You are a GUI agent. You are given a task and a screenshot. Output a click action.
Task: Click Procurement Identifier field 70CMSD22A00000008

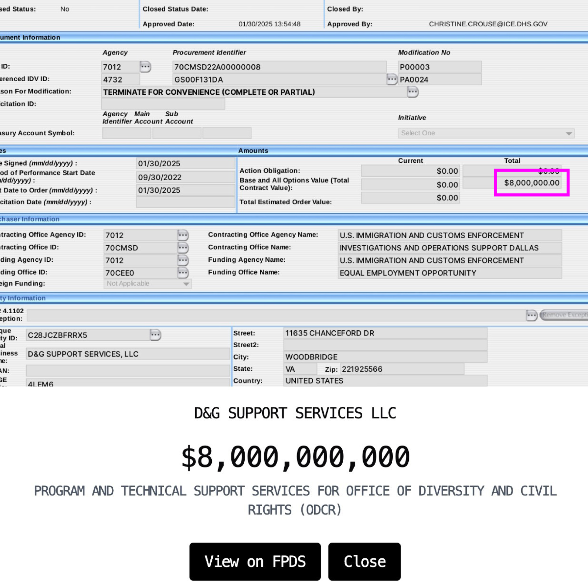(279, 67)
